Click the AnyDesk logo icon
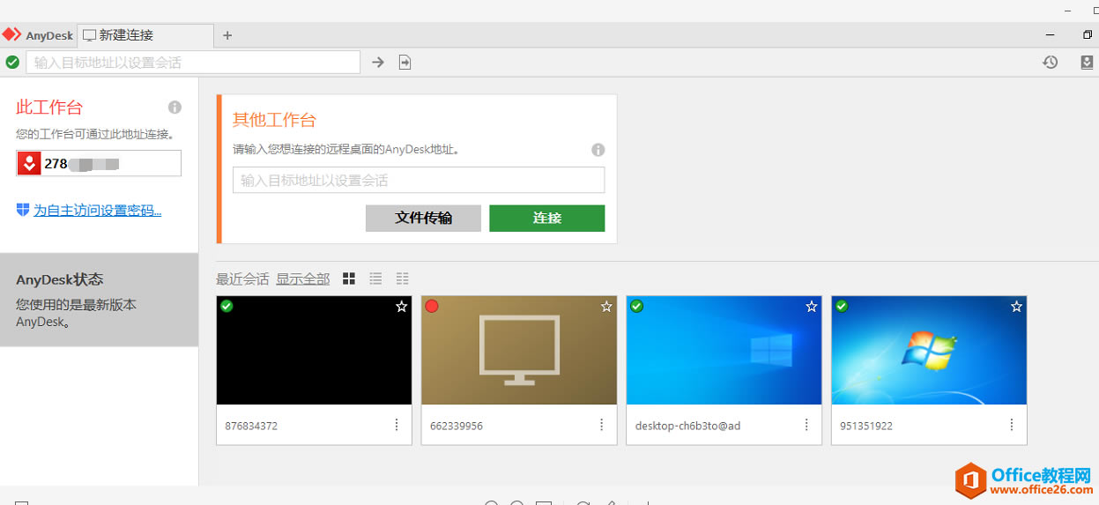 (x=11, y=35)
